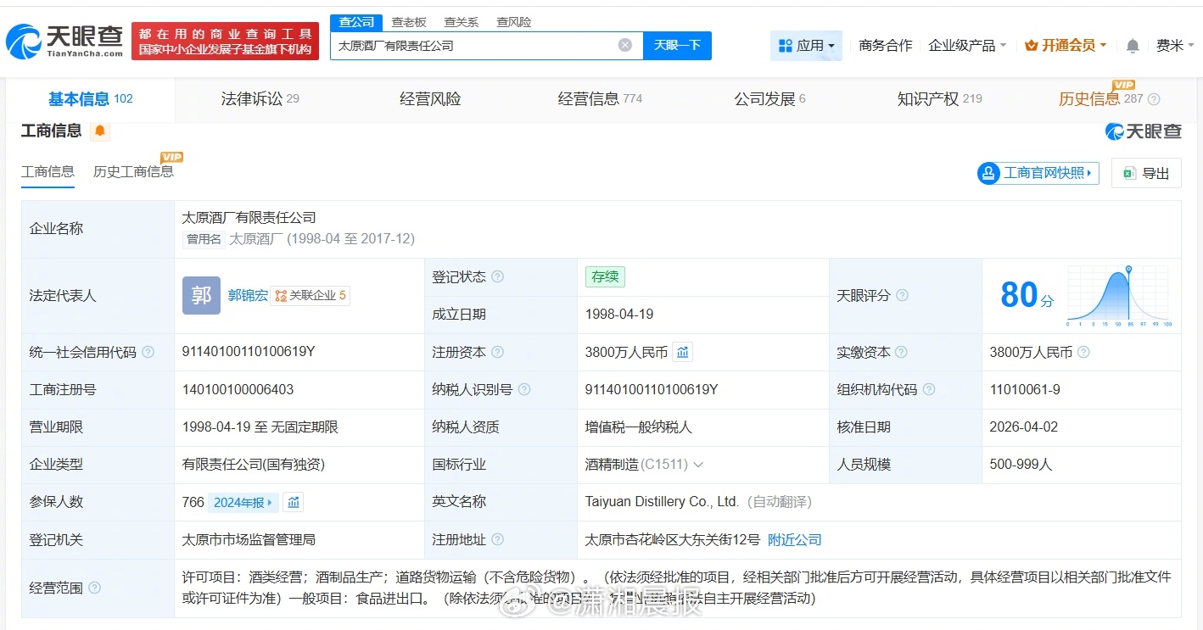Click the company name search field
The image size is (1203, 630).
click(x=475, y=46)
